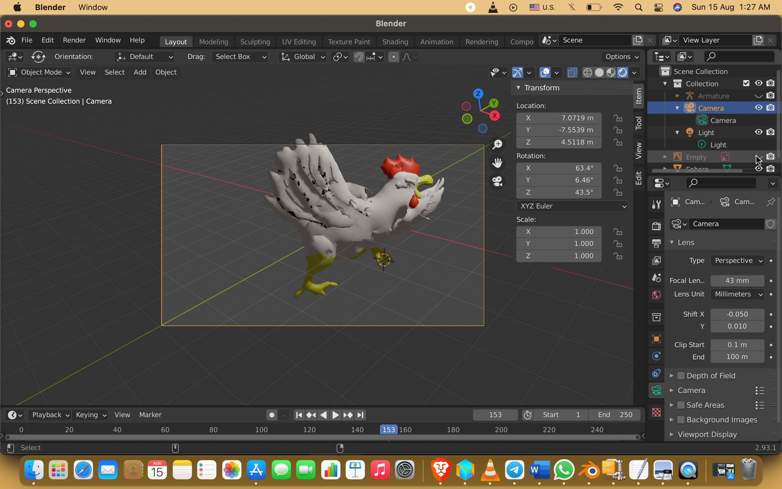
Task: Open World properties tab icon
Action: pos(656,295)
